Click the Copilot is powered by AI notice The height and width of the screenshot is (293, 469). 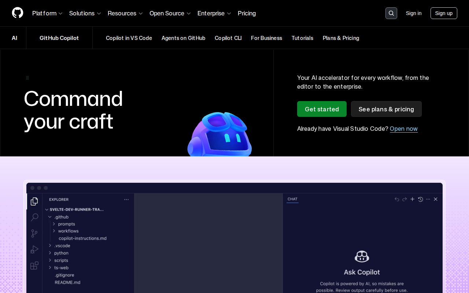coord(362,287)
